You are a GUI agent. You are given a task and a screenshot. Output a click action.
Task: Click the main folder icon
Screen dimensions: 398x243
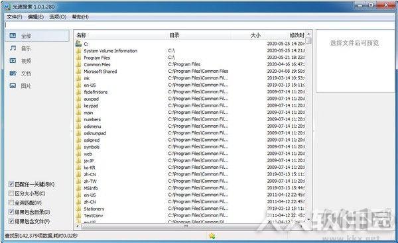pos(78,113)
